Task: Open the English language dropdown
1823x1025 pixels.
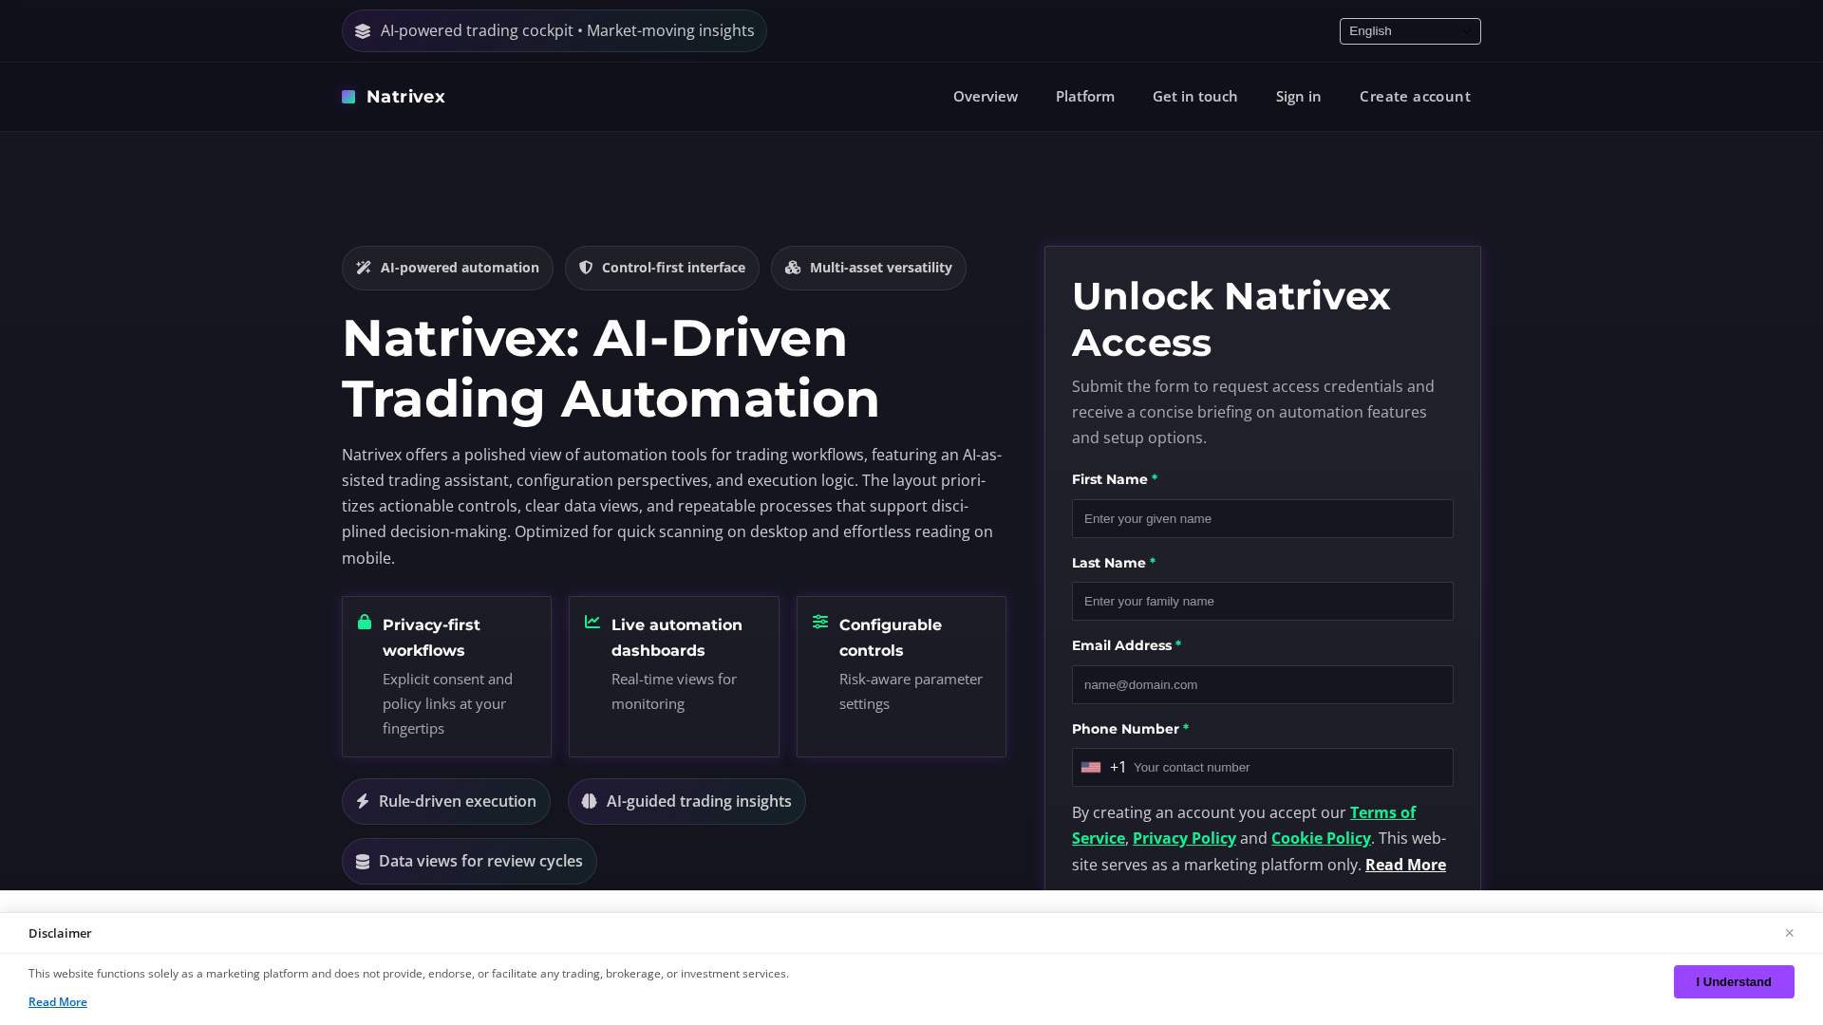Action: point(1410,31)
